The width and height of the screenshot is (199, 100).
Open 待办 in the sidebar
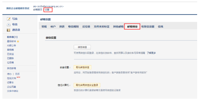coord(9,74)
